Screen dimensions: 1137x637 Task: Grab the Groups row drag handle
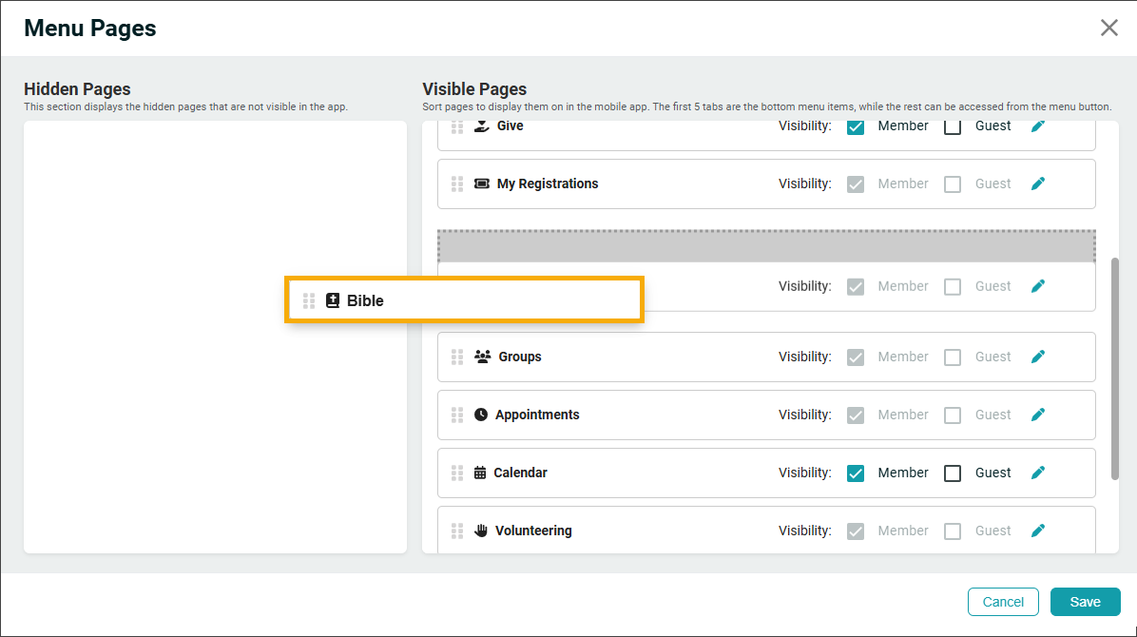point(457,357)
